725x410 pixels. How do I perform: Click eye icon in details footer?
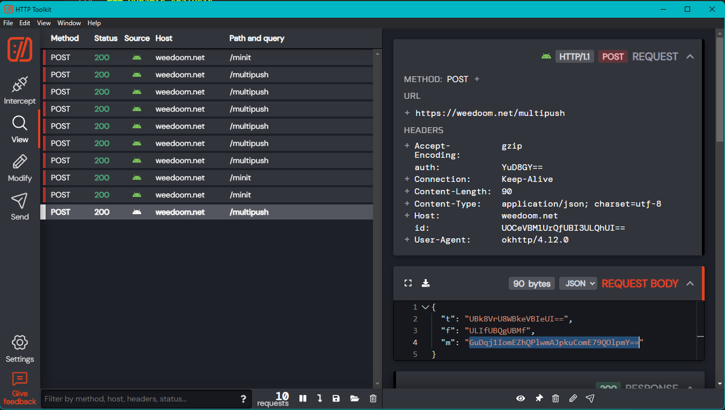tap(521, 398)
